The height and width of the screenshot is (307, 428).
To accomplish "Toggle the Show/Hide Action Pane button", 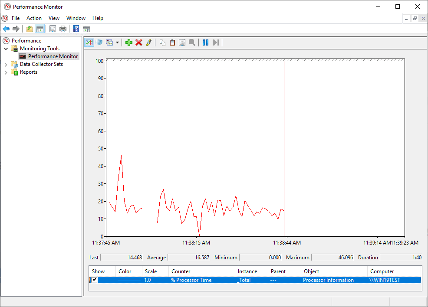I will coord(86,29).
